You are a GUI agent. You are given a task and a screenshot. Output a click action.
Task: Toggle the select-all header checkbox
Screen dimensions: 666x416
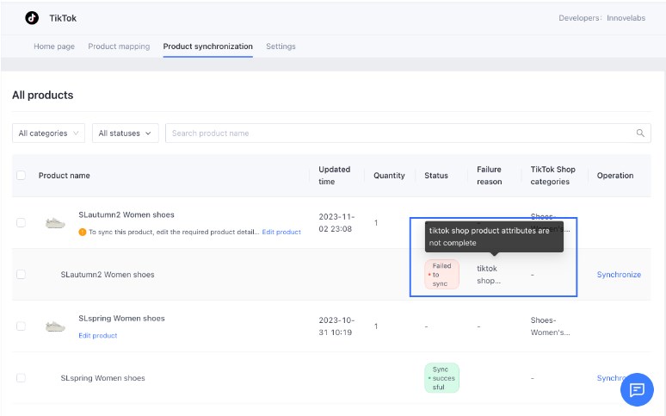coord(22,176)
